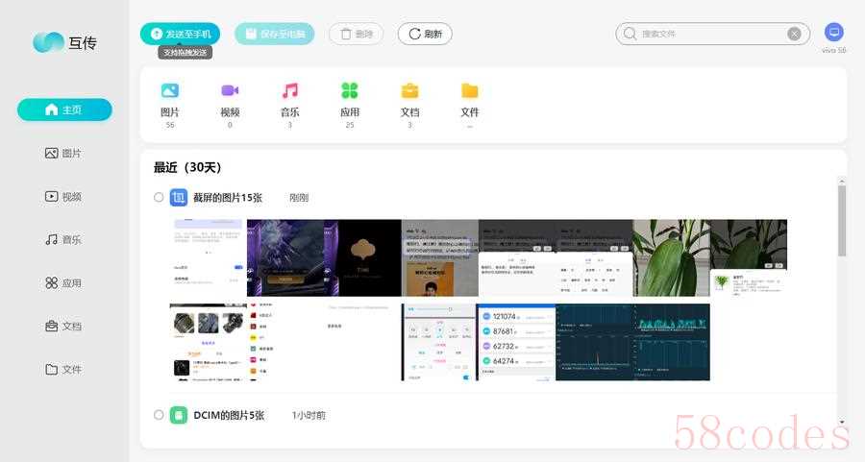
Task: Switch to 音乐 in the sidebar
Action: [64, 239]
